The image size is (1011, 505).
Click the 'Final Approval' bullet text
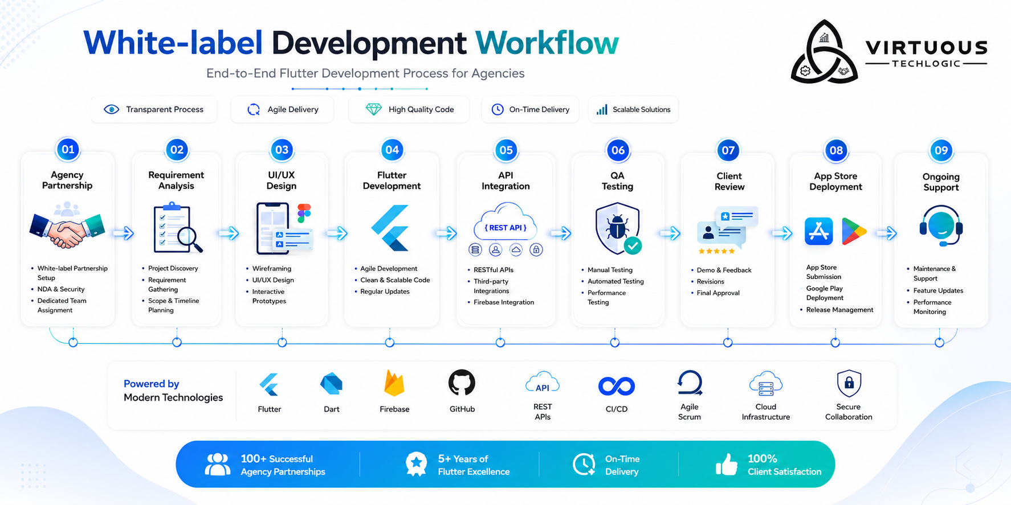[718, 293]
